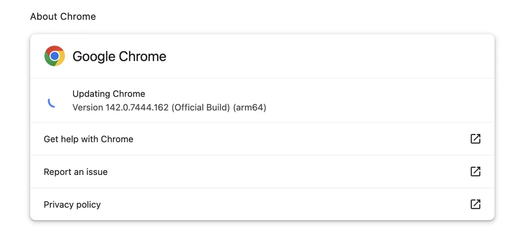Open the Get help with Chrome link
This screenshot has height=238, width=522.
coord(89,139)
